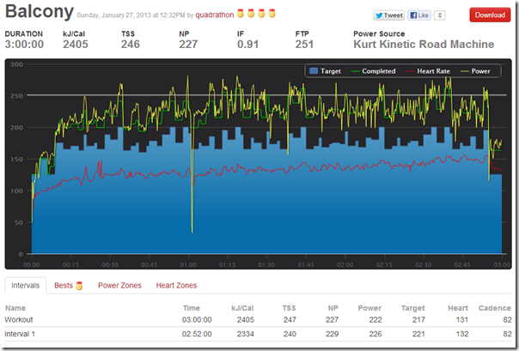
Task: Select the Interval 1 row
Action: (258, 334)
